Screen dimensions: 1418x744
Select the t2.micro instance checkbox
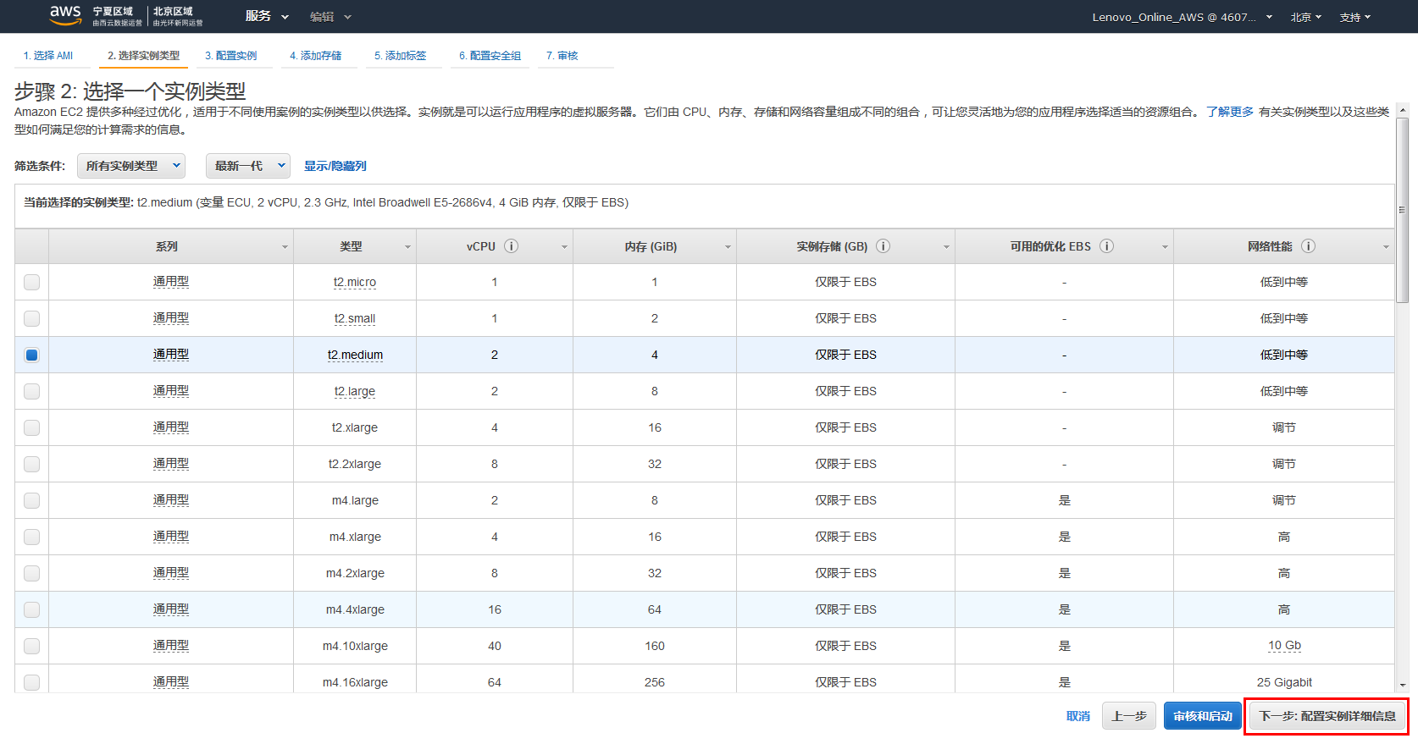tap(31, 282)
